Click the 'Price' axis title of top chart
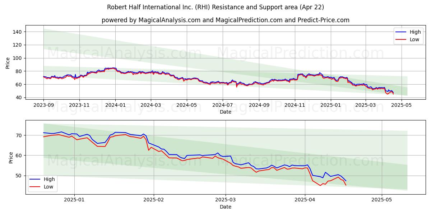Image resolution: width=431 pixels, height=215 pixels. click(x=8, y=63)
